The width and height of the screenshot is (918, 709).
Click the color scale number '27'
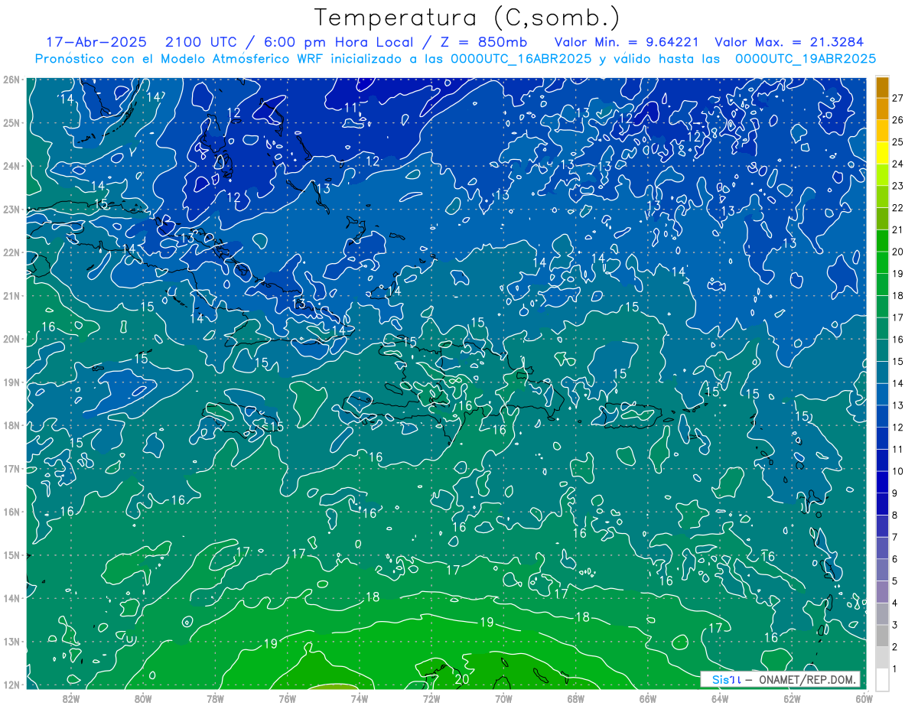coord(898,98)
